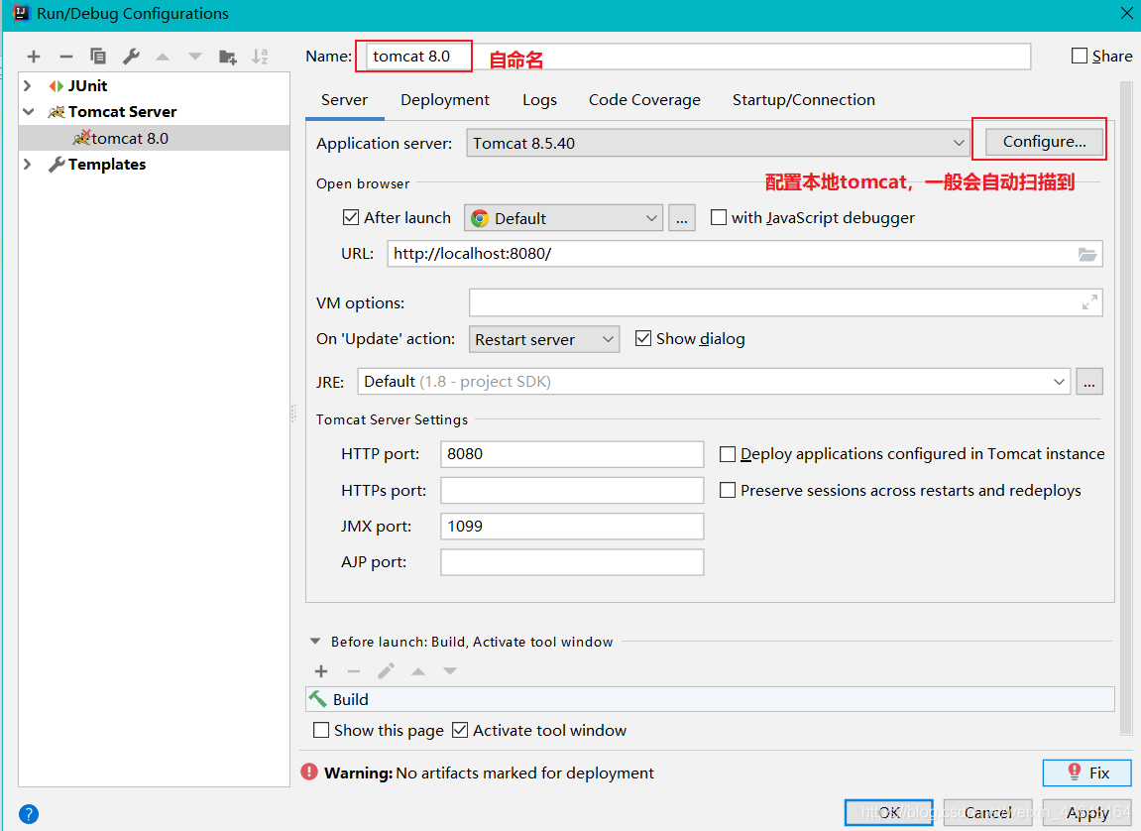Click into the URL input field

[x=744, y=254]
